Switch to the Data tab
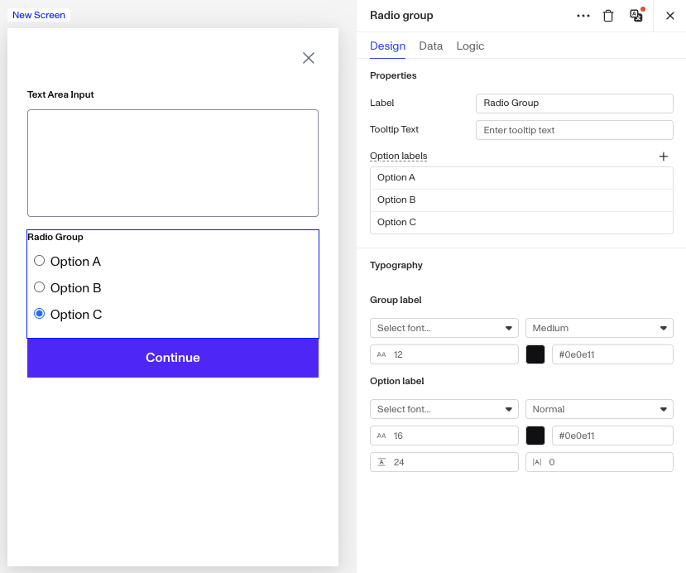The height and width of the screenshot is (573, 686). [x=430, y=46]
